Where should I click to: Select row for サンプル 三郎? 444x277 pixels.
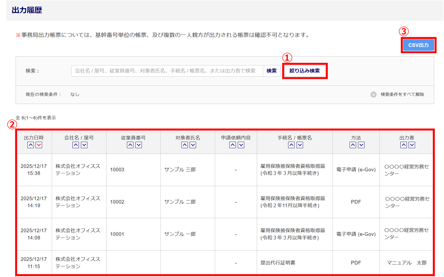[180, 170]
